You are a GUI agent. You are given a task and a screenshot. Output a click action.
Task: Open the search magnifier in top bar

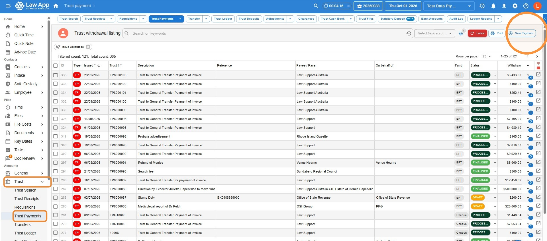pos(316,6)
